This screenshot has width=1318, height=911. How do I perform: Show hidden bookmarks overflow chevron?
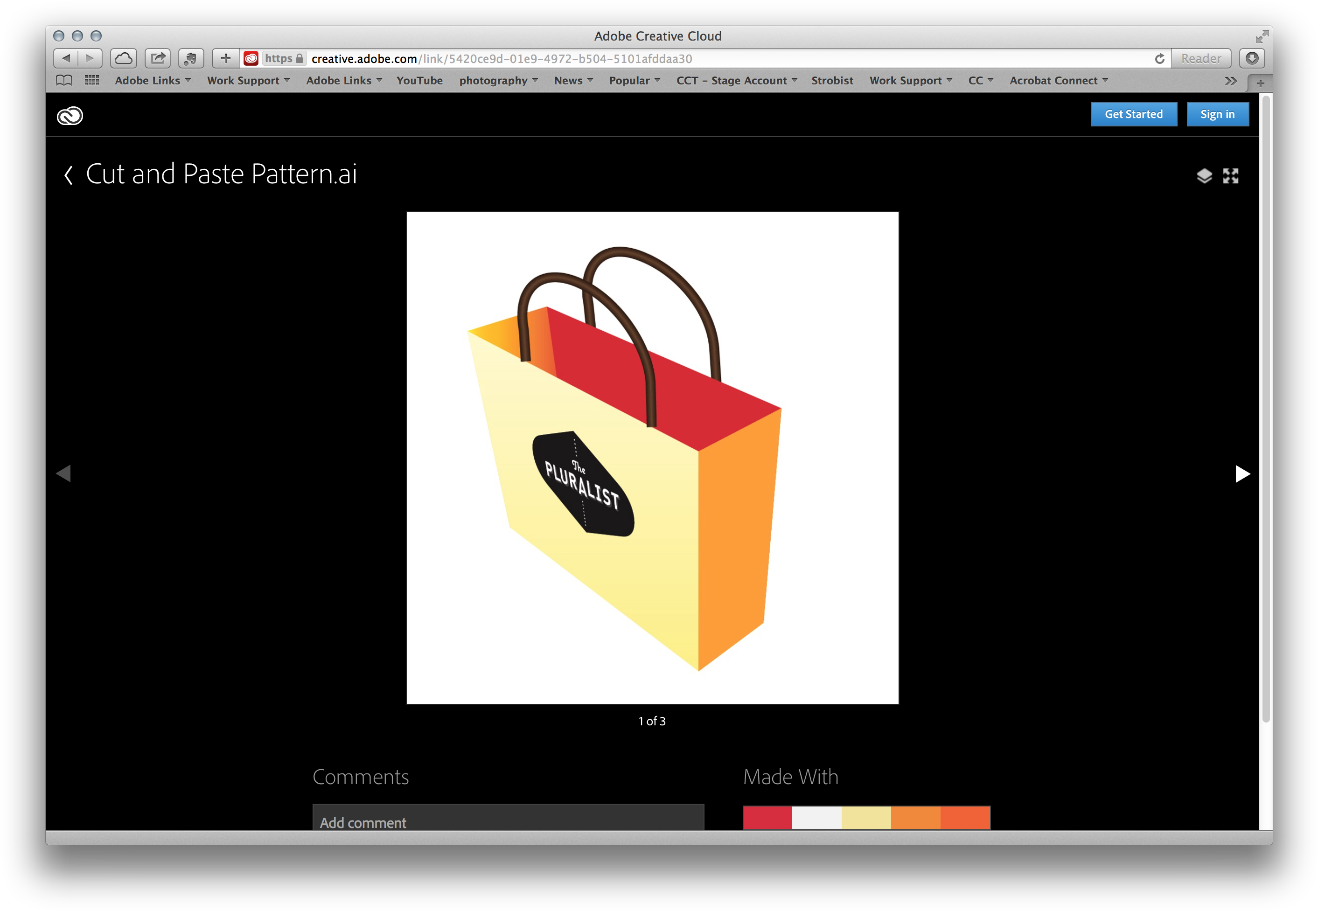click(1230, 81)
